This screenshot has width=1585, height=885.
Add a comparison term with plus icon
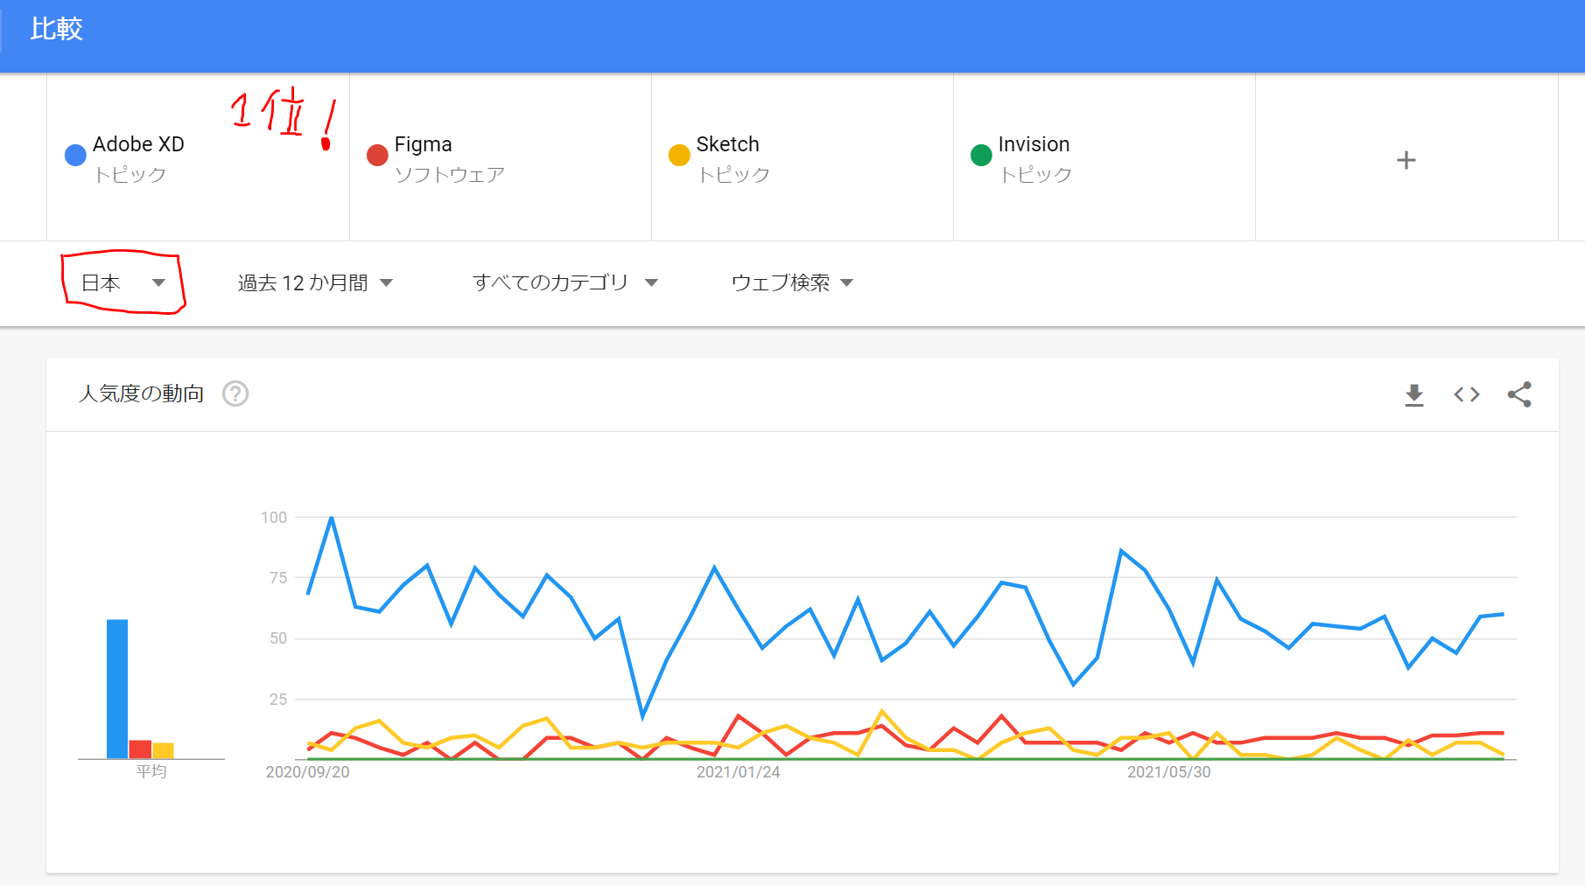tap(1406, 160)
